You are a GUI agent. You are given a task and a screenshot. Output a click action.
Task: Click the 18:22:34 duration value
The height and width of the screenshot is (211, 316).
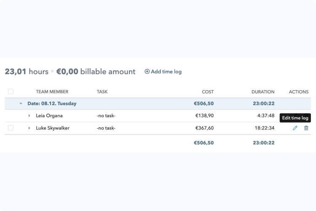click(265, 128)
